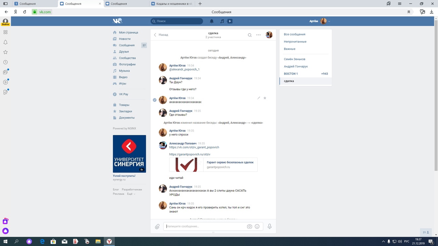This screenshot has height=246, width=438.
Task: Open the music note icon in VK header
Action: coord(222,21)
